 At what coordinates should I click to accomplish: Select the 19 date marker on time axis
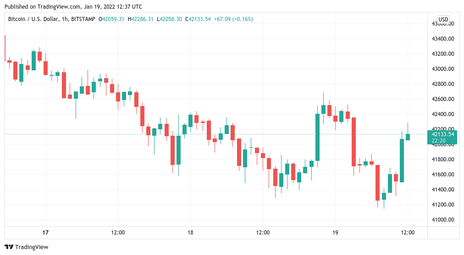click(x=335, y=233)
